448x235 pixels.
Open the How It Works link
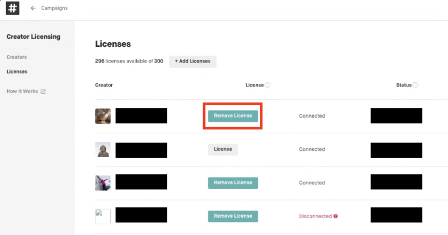tap(22, 92)
